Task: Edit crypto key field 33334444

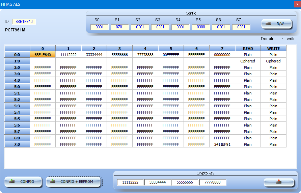Action: click(158, 182)
